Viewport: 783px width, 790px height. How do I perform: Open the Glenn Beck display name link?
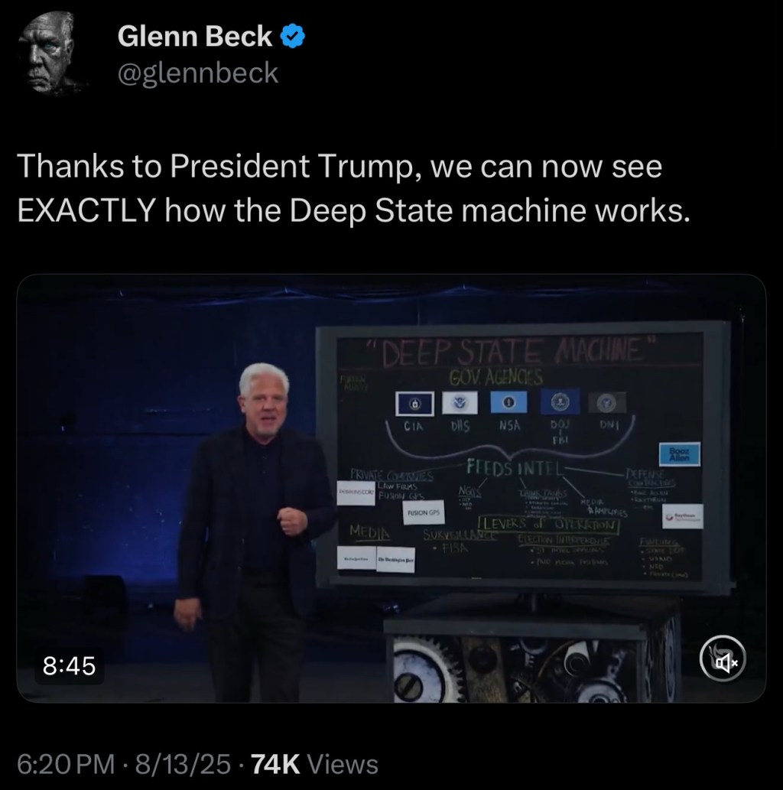click(194, 36)
